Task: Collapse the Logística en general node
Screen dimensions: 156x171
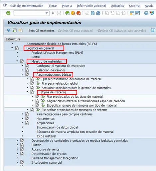Action: click(12, 48)
